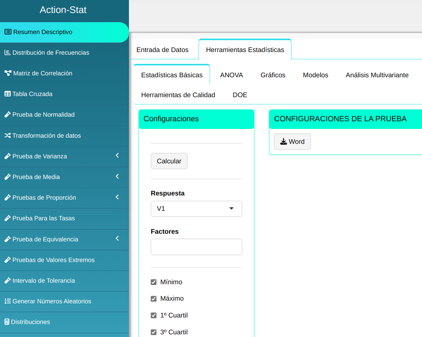Click the Prueba de Normalidad icon

pos(7,114)
